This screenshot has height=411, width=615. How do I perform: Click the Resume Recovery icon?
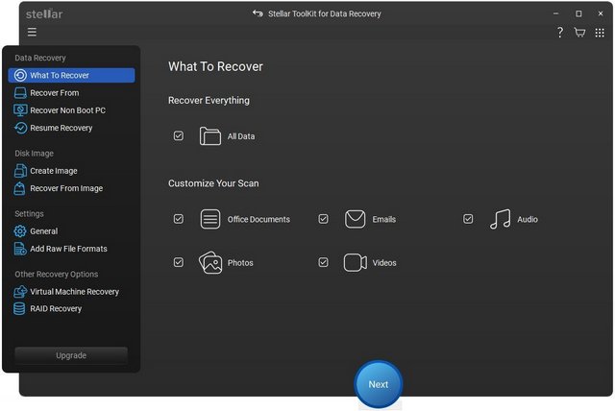coord(20,128)
